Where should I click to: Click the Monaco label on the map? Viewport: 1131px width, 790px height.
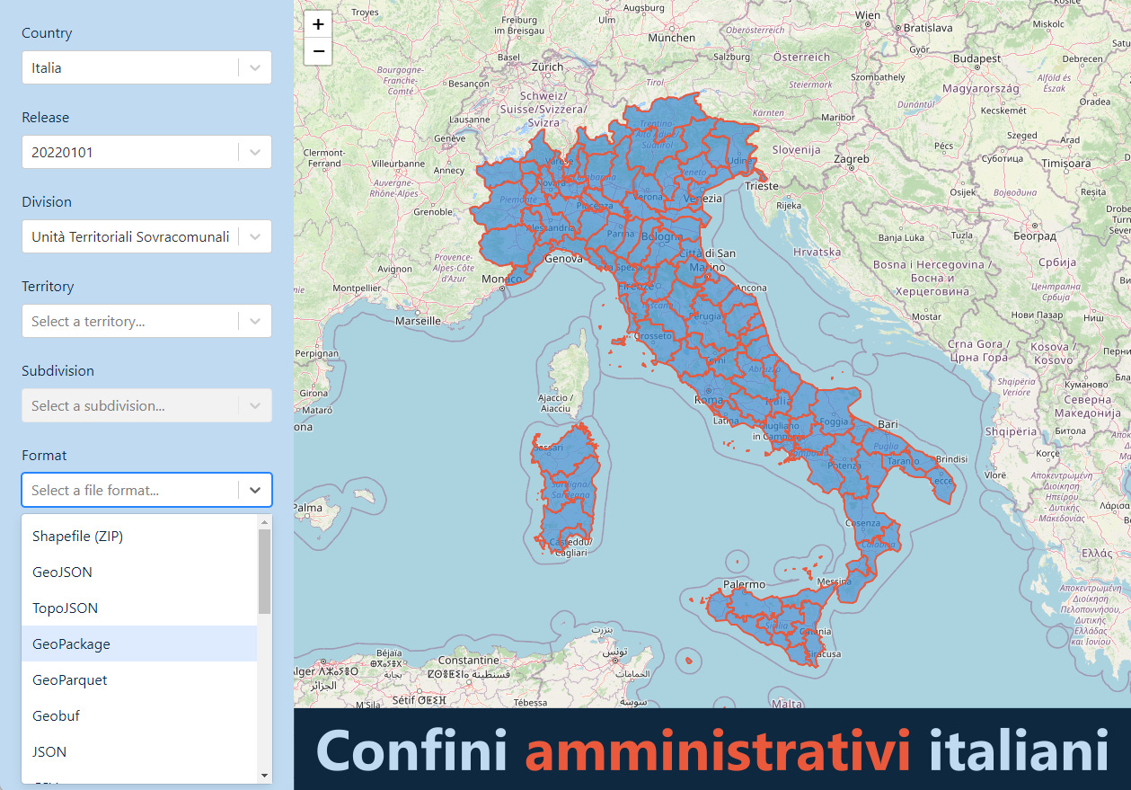(x=502, y=279)
